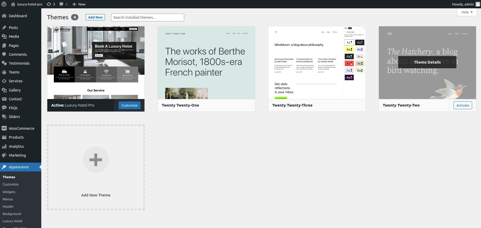Open the admin user avatar
481x228 pixels.
(478, 4)
